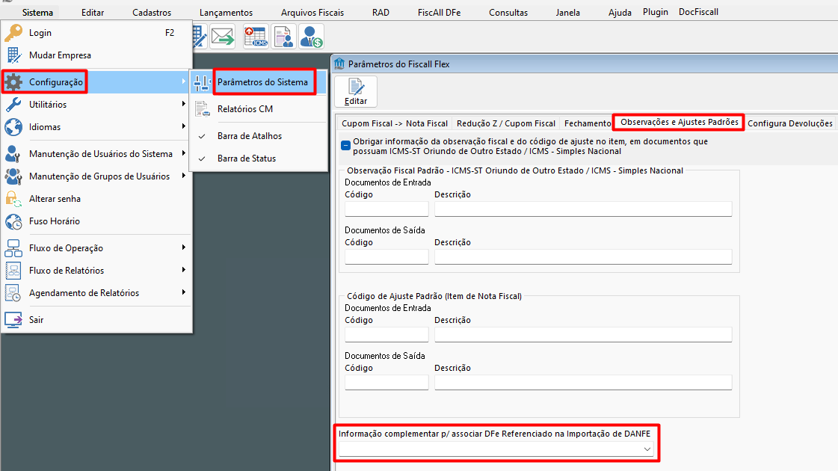Open the RAD menu
Viewport: 838px width, 471px height.
click(x=381, y=12)
